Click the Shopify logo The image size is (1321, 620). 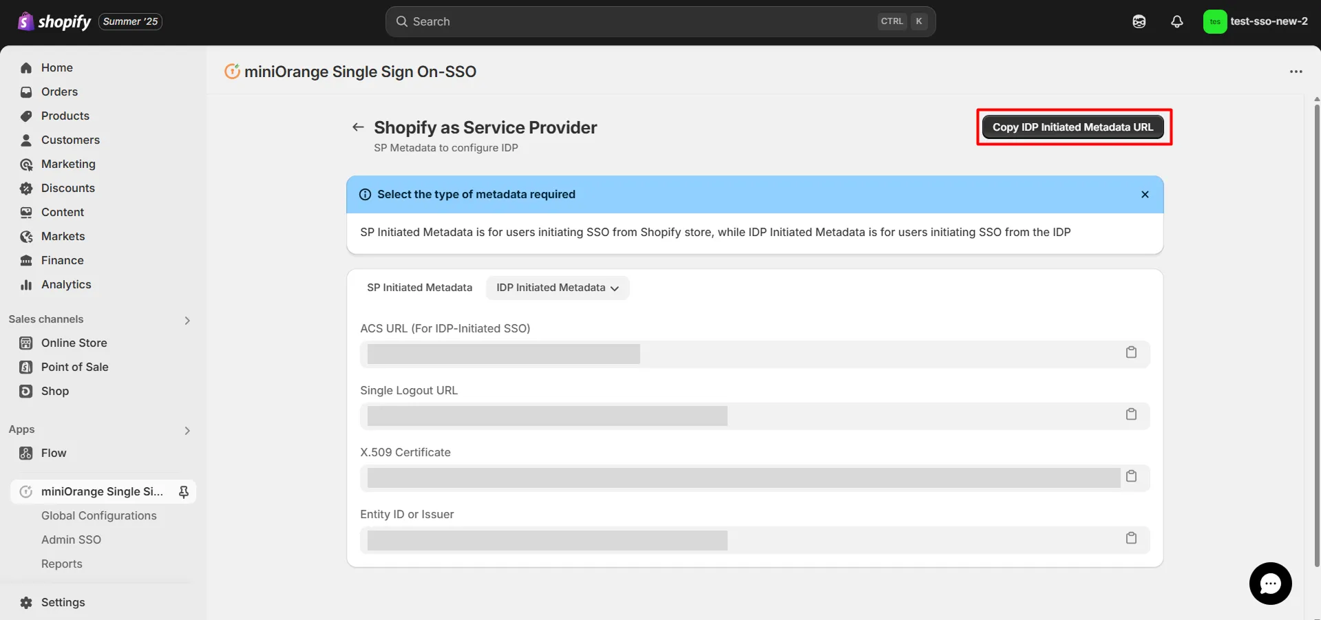[54, 22]
